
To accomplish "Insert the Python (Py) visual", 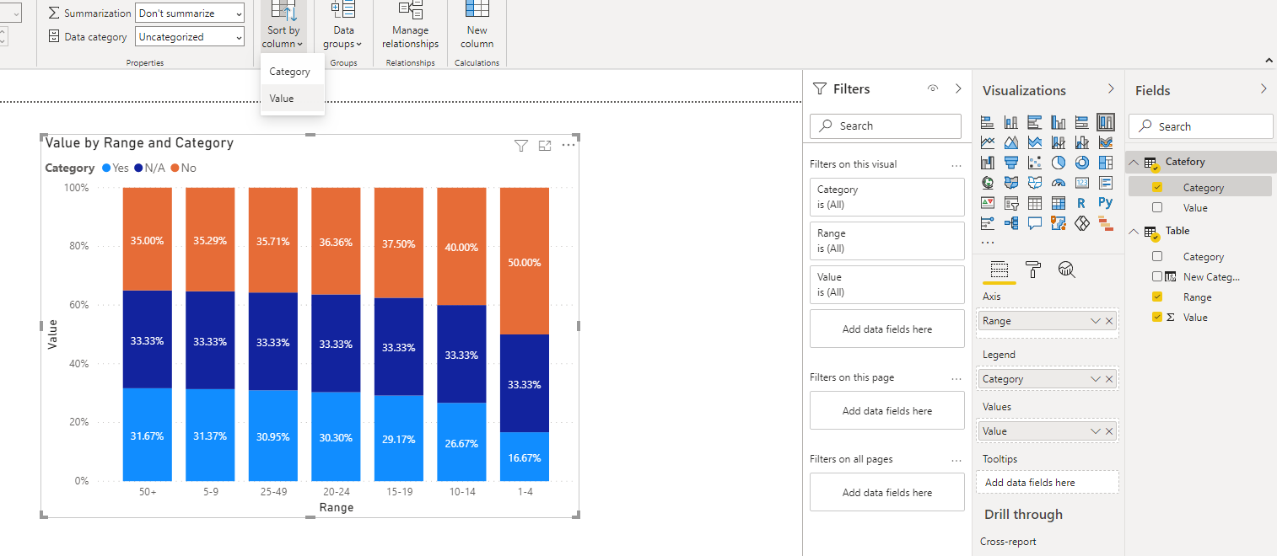I will tap(1106, 202).
